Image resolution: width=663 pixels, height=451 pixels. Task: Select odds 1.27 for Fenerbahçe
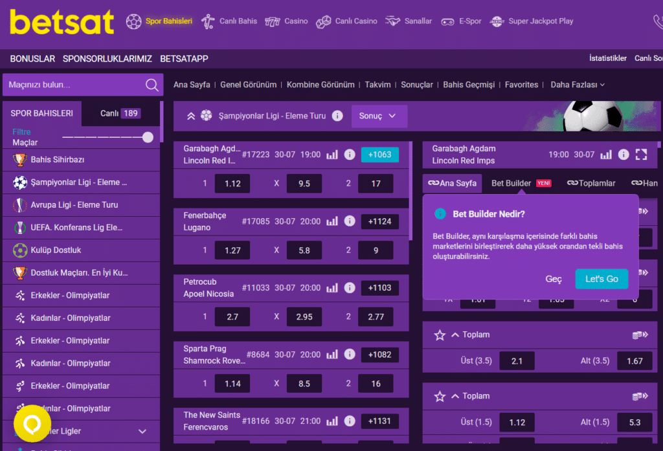click(x=232, y=250)
